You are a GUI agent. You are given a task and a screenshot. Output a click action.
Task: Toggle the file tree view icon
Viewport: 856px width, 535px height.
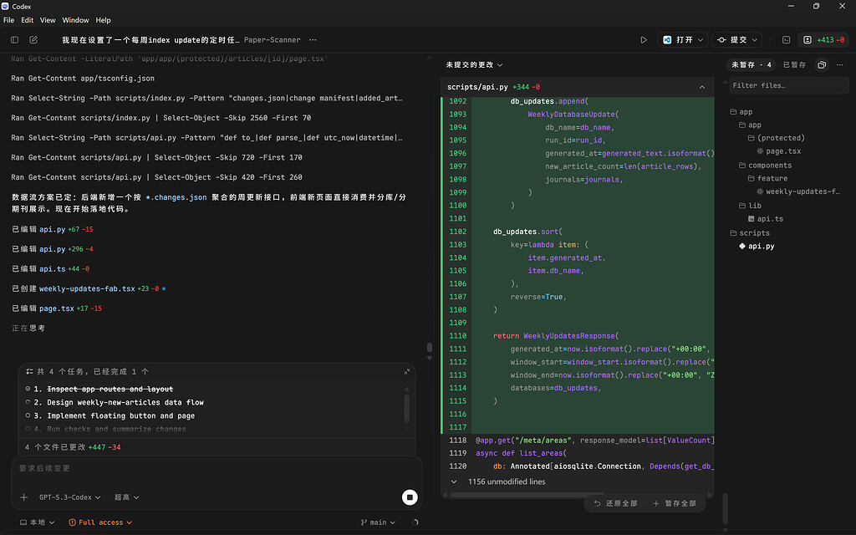click(822, 65)
